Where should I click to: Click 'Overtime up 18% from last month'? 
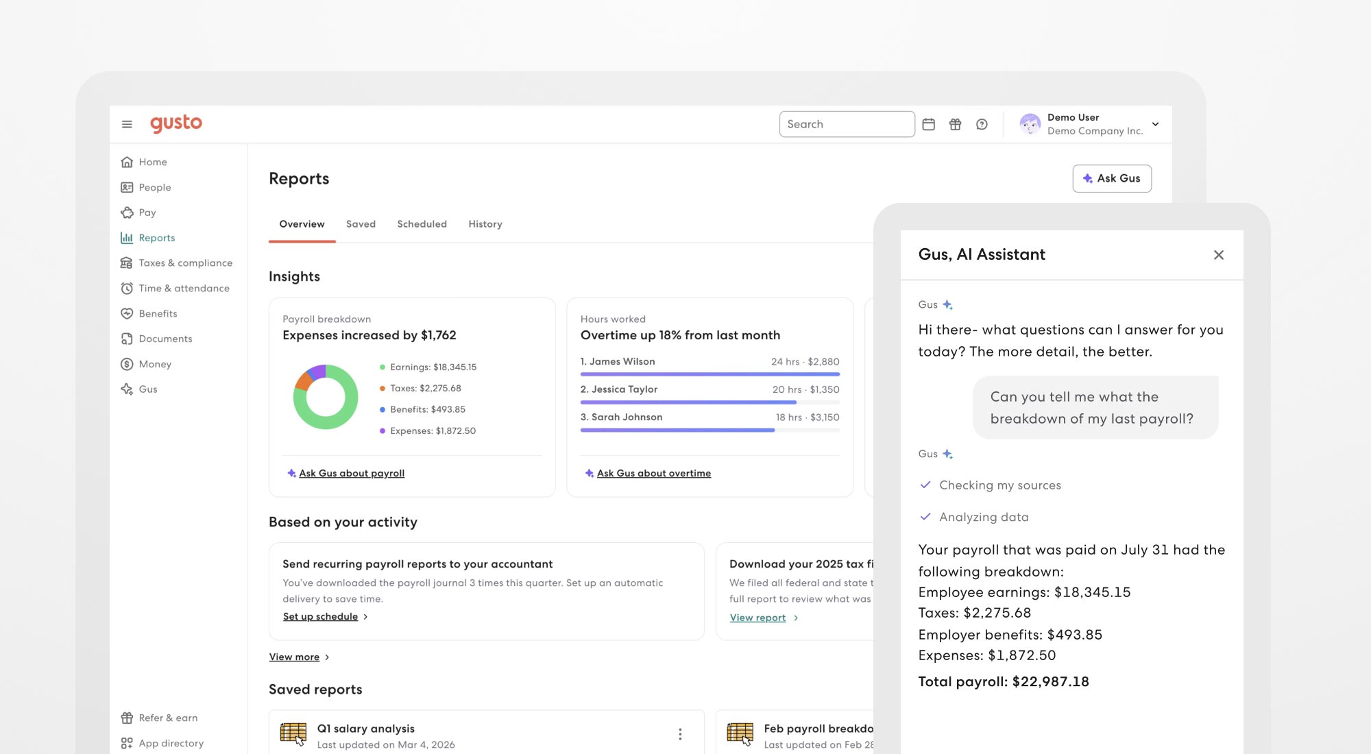(x=680, y=335)
